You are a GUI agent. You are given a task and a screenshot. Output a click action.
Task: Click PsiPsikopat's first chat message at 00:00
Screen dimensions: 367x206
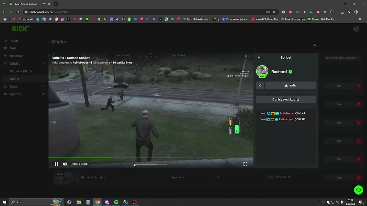(x=282, y=113)
